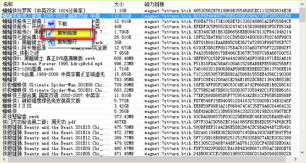
Task: Click the globe icon beside 下载
Action: [51, 24]
